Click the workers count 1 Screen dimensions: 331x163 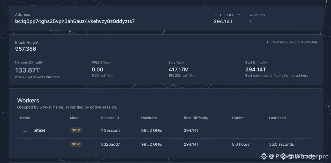pos(251,21)
